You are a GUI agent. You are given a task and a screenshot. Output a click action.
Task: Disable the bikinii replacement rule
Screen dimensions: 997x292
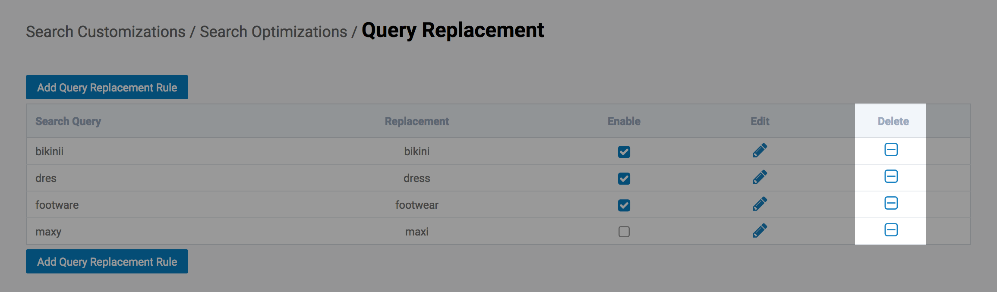click(624, 152)
